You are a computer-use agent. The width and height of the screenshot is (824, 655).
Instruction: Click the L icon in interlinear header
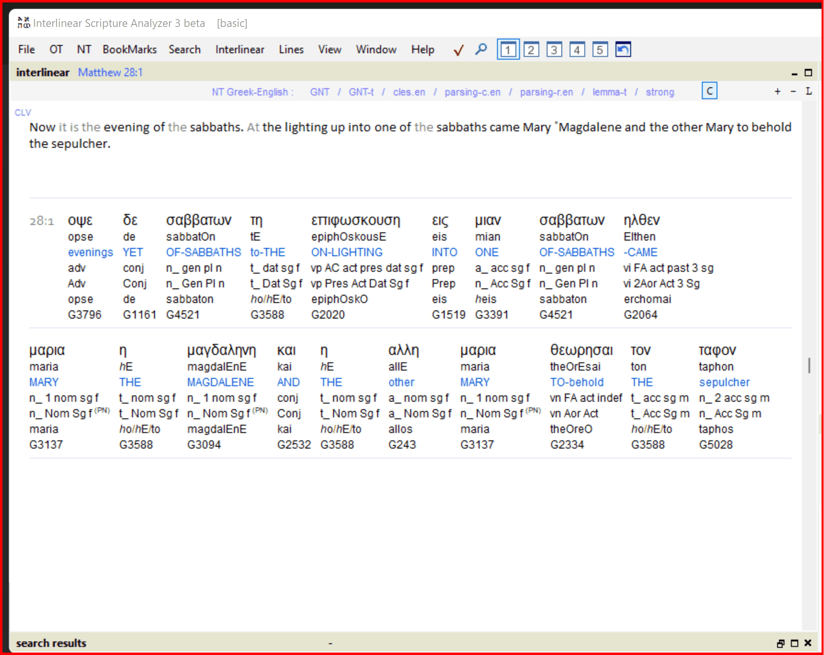[808, 91]
